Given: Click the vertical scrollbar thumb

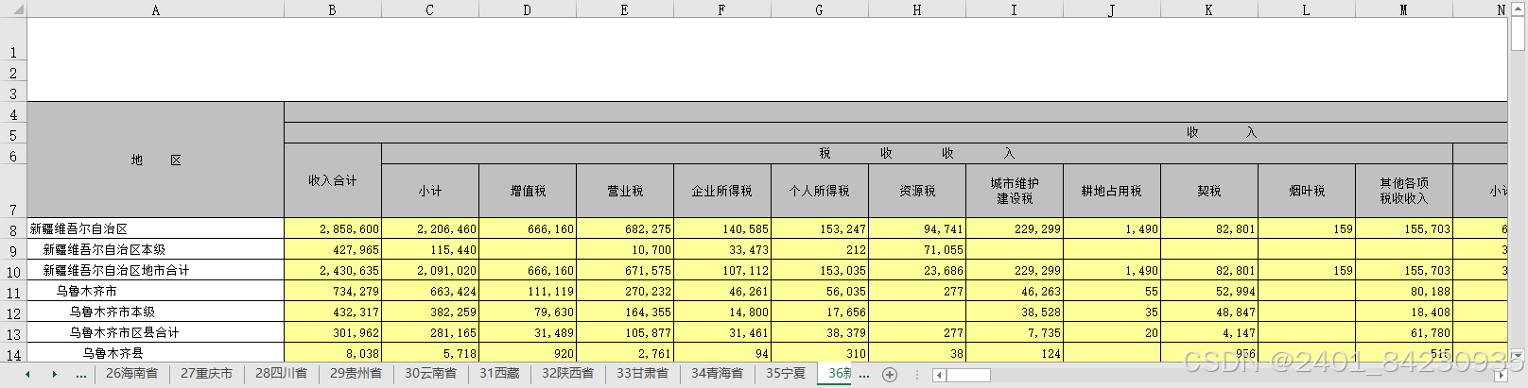Looking at the screenshot, I should [1518, 35].
